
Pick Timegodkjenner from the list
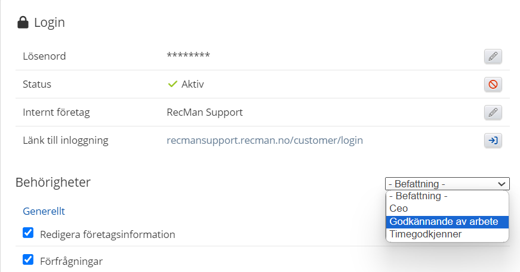[425, 234]
